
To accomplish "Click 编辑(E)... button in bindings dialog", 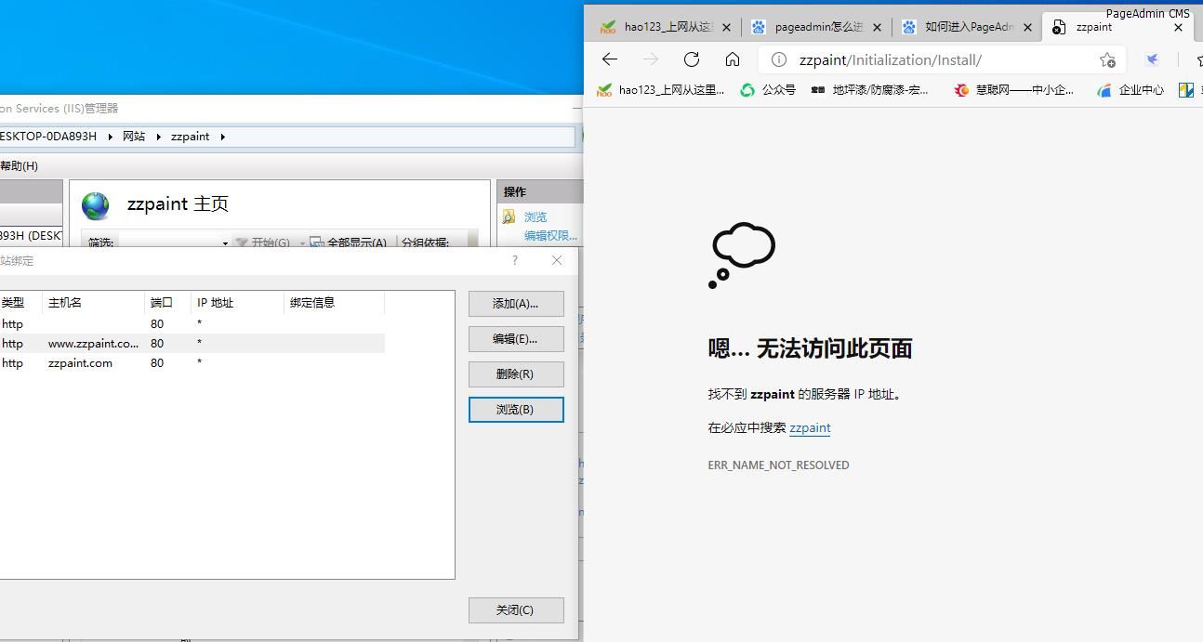I will click(516, 339).
